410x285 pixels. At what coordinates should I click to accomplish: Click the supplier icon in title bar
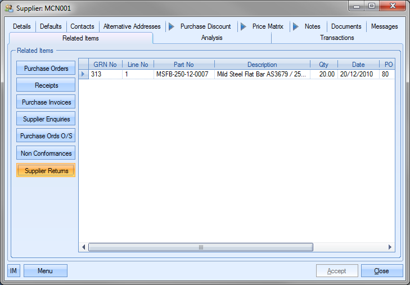9,8
